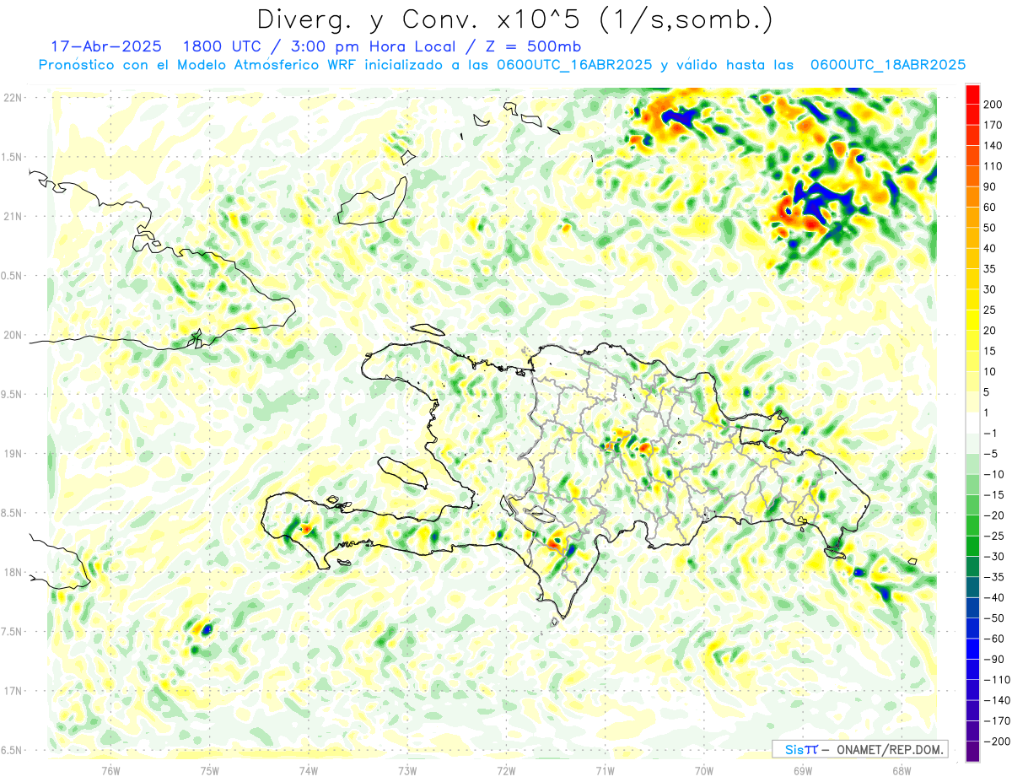Click the positive '60' color scale value

click(x=990, y=207)
